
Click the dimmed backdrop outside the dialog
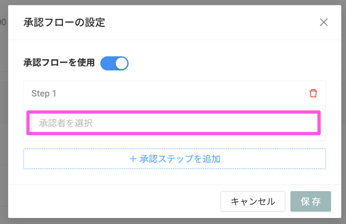(x=4, y=109)
